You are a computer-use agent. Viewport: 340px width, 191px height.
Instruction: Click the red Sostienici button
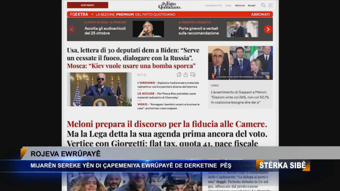click(x=88, y=5)
